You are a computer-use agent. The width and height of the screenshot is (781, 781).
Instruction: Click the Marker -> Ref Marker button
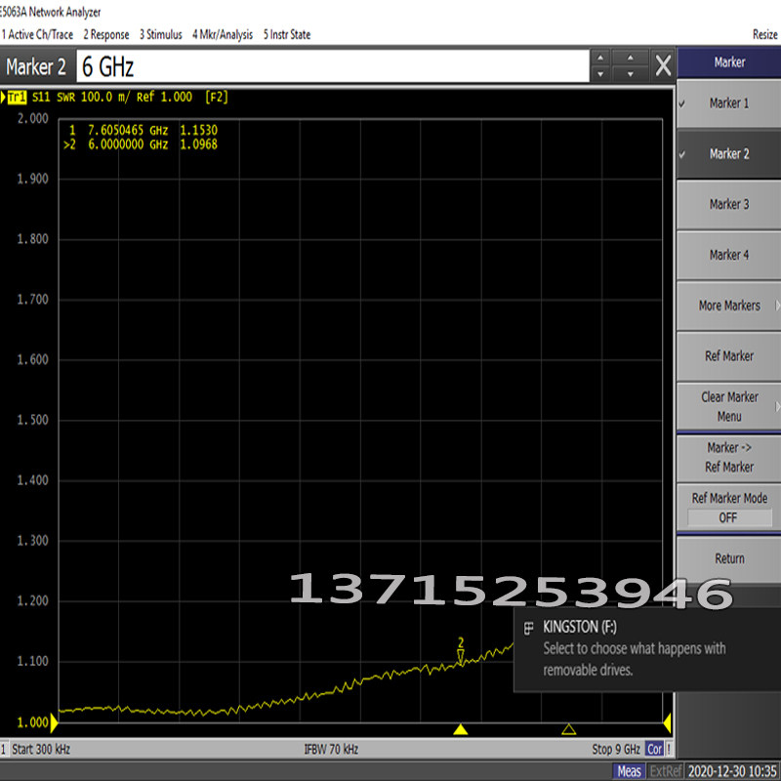[728, 457]
